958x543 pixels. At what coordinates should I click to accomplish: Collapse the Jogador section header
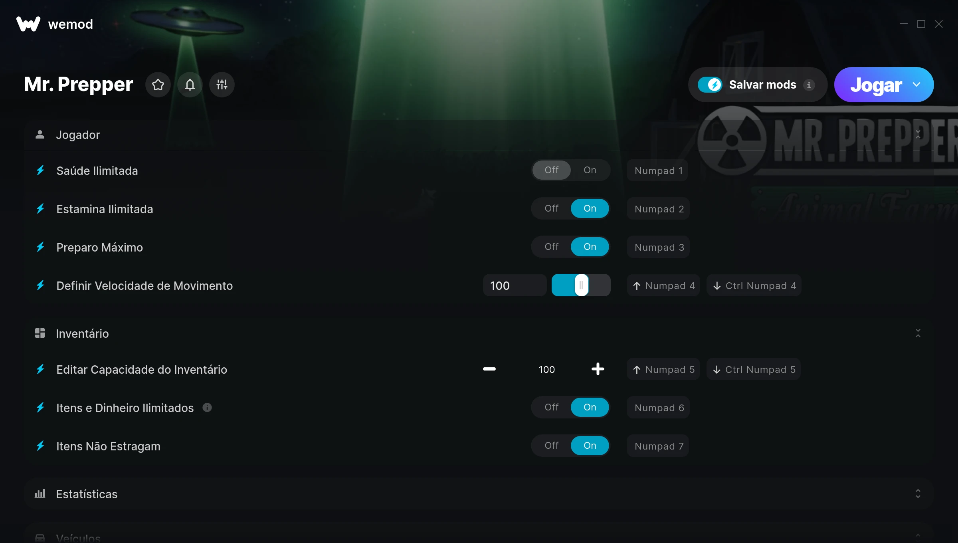[x=918, y=135]
